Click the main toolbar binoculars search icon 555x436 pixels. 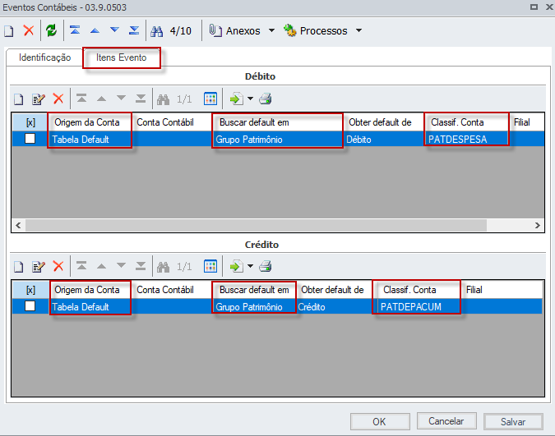(x=157, y=31)
